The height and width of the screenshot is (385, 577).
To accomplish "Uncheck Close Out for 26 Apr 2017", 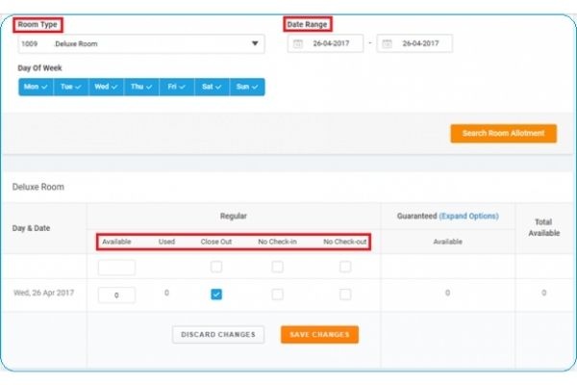I will coord(216,295).
